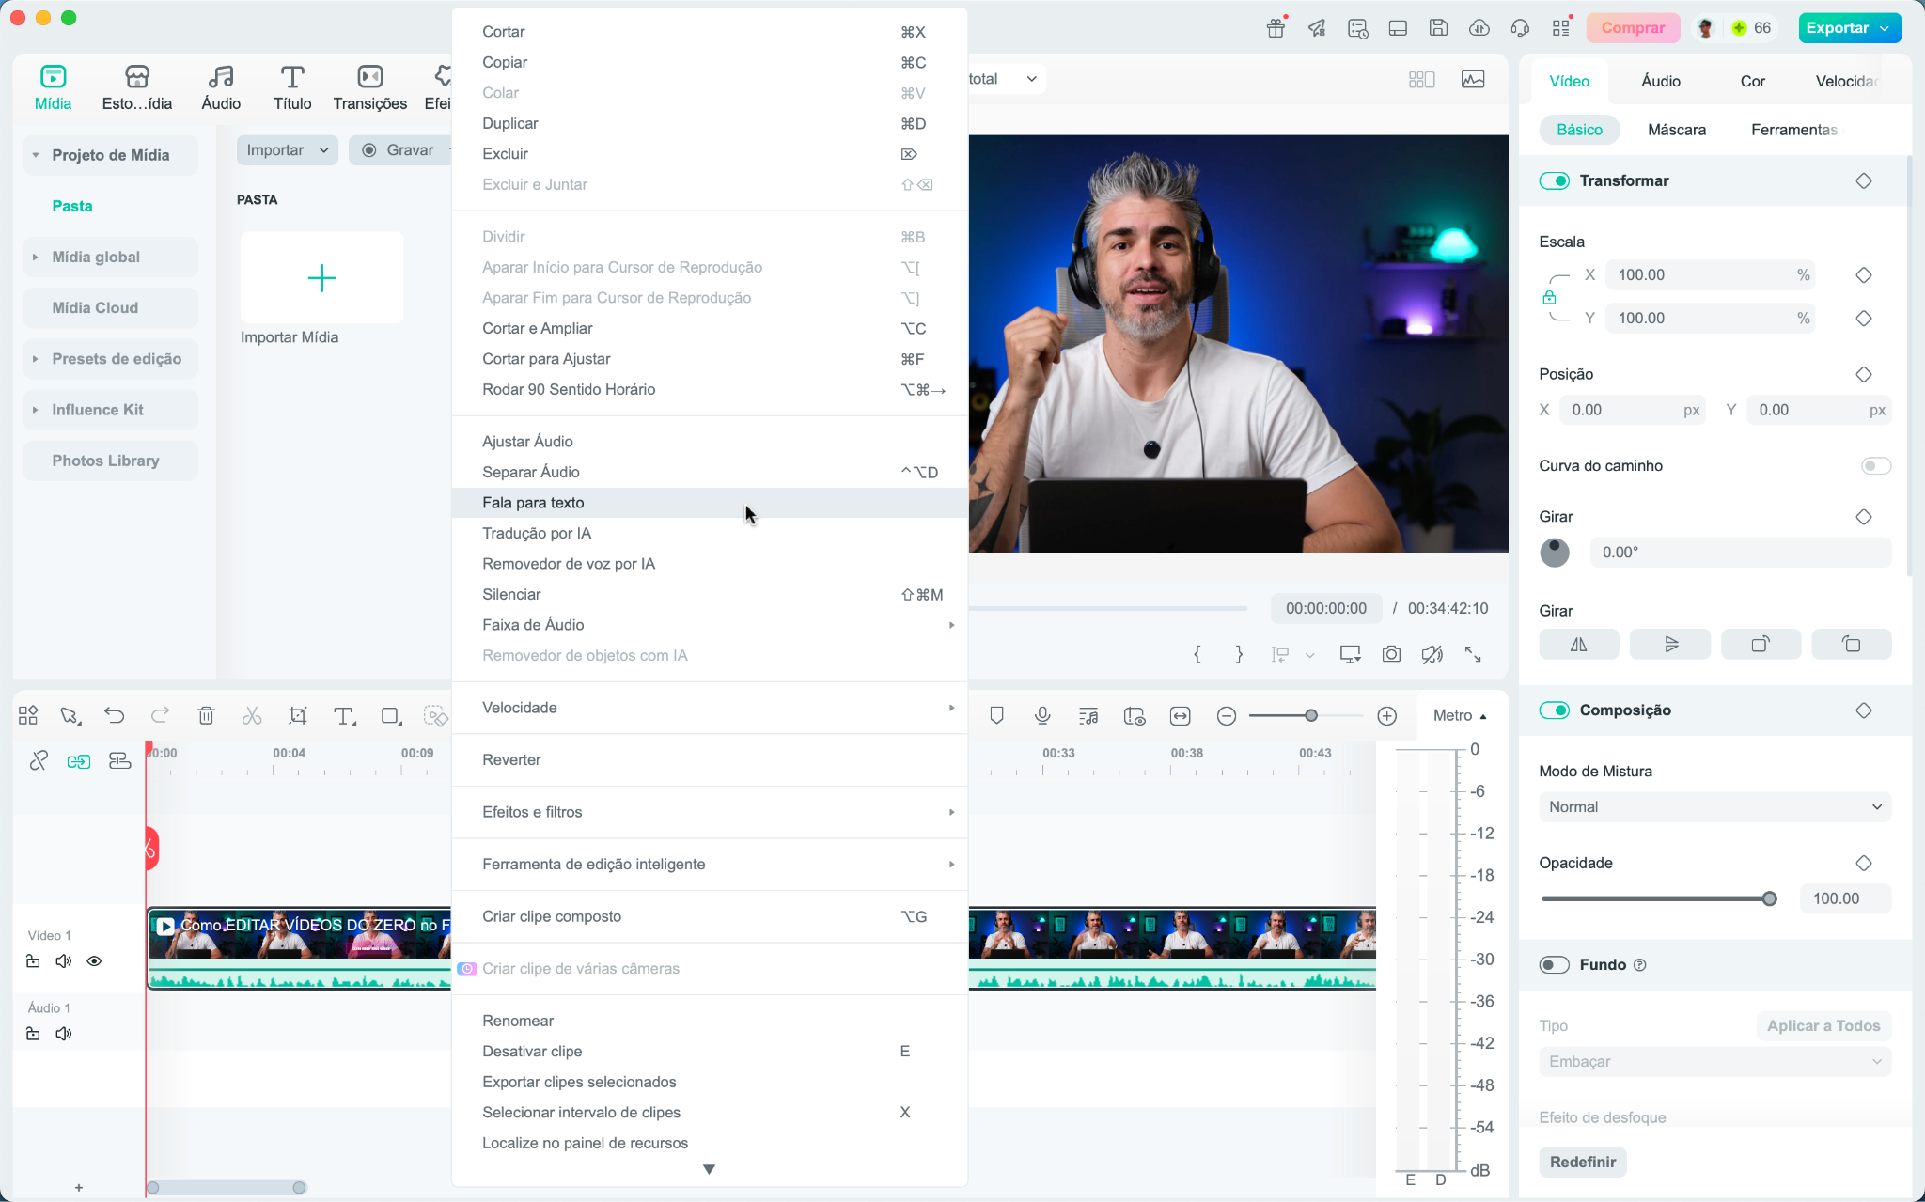
Task: Click the save disk icon in top bar
Action: coord(1438,28)
